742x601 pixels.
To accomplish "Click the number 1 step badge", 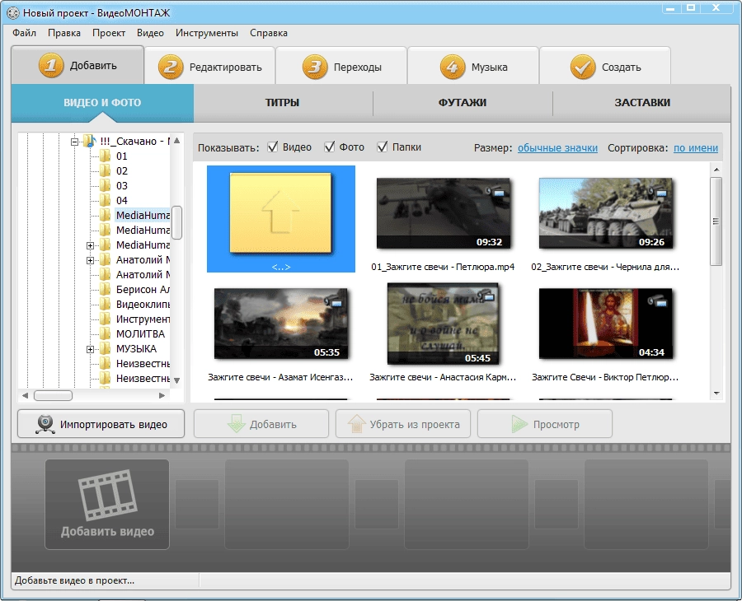I will coord(51,65).
